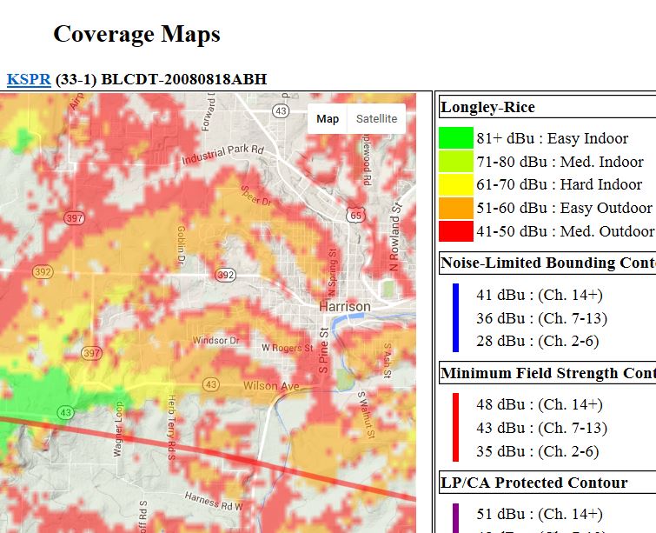Viewport: 656px width, 533px height.
Task: Click the Wilson Ave street label
Action: point(271,386)
